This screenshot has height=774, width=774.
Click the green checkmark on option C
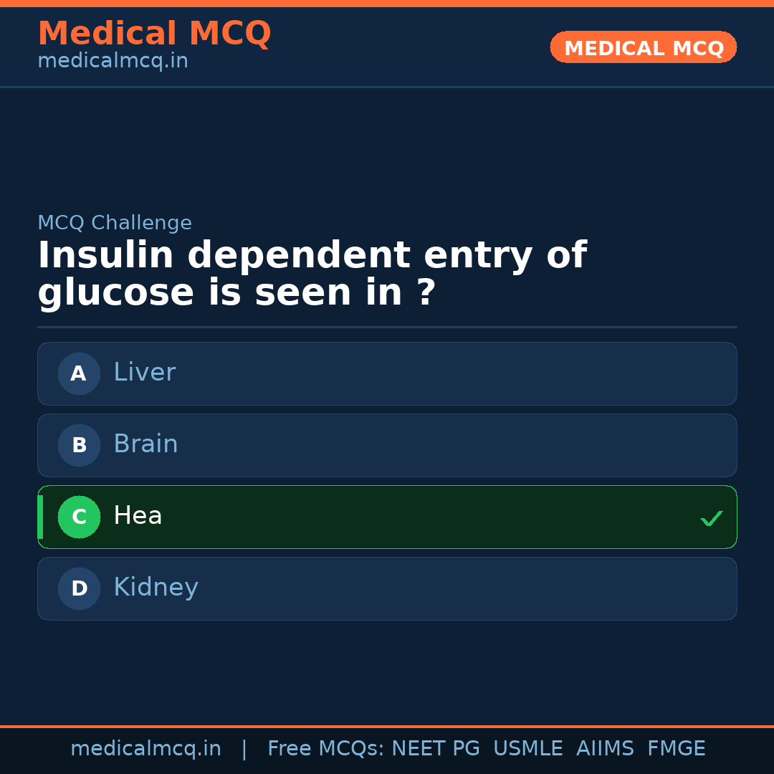(711, 518)
